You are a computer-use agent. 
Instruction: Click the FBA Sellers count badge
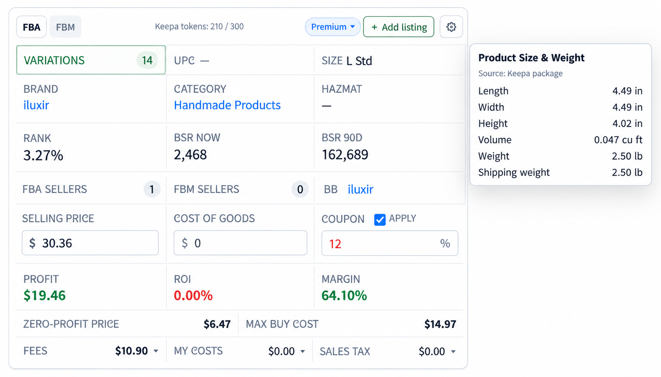[152, 189]
